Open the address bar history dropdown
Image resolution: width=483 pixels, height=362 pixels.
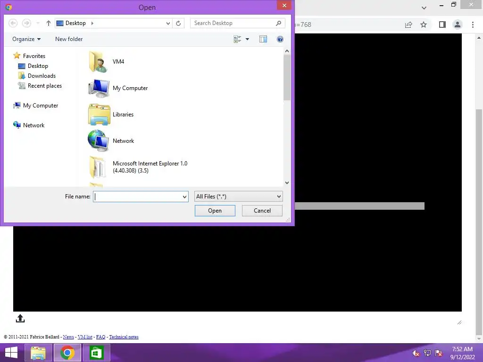tap(168, 23)
